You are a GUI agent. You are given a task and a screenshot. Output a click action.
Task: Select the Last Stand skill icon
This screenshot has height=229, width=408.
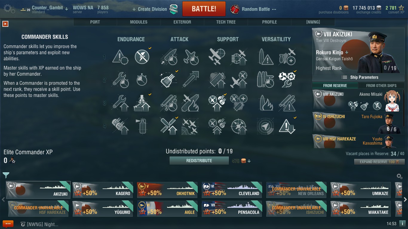(x=287, y=79)
